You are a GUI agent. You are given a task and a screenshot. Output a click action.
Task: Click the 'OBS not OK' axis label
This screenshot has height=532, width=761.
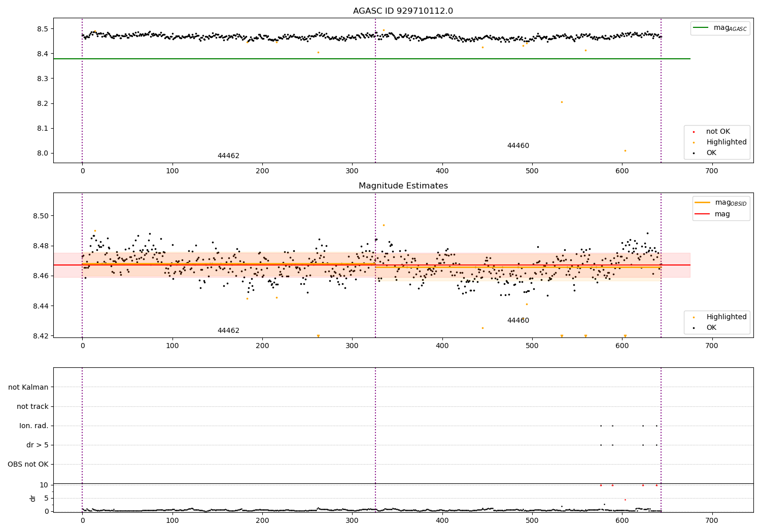[x=28, y=465]
